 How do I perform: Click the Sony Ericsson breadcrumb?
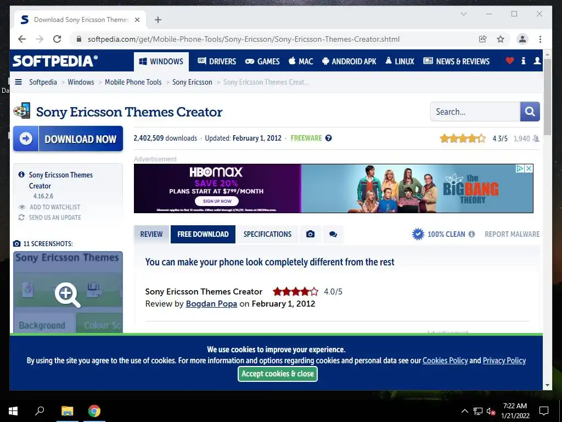click(x=192, y=82)
